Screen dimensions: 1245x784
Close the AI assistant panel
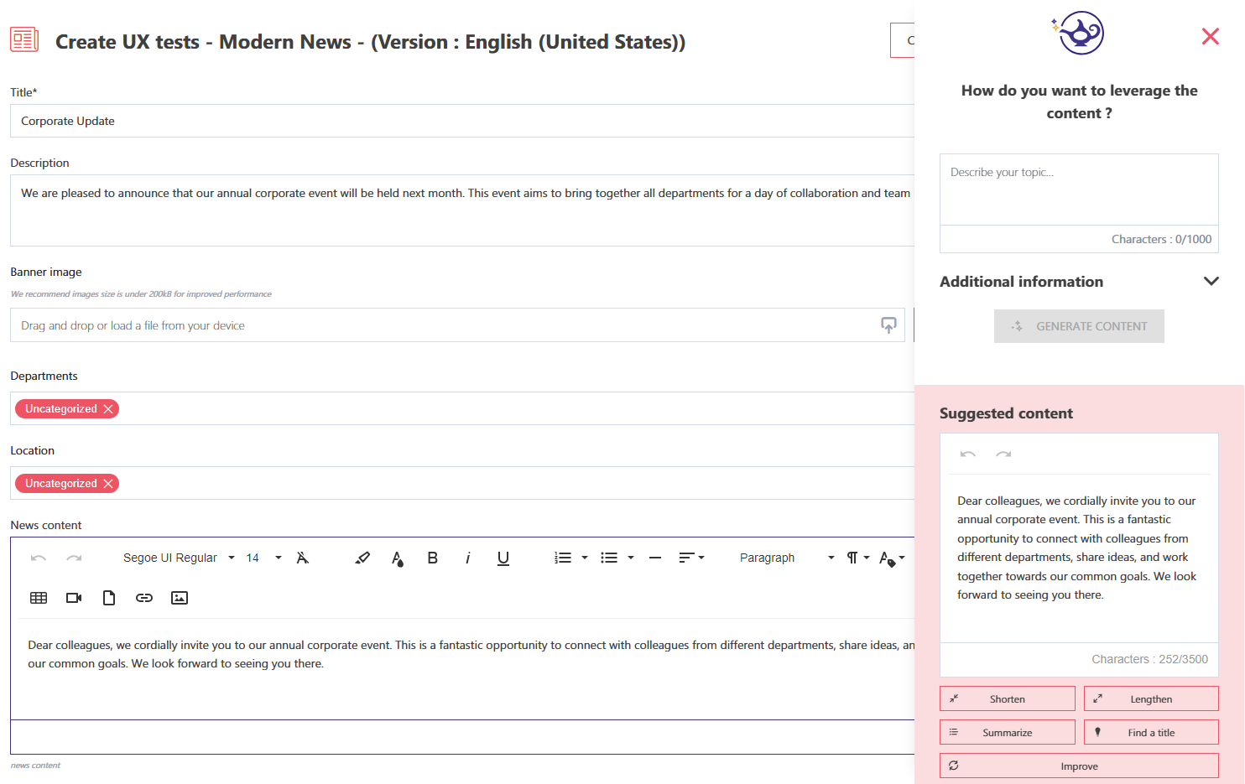point(1210,36)
